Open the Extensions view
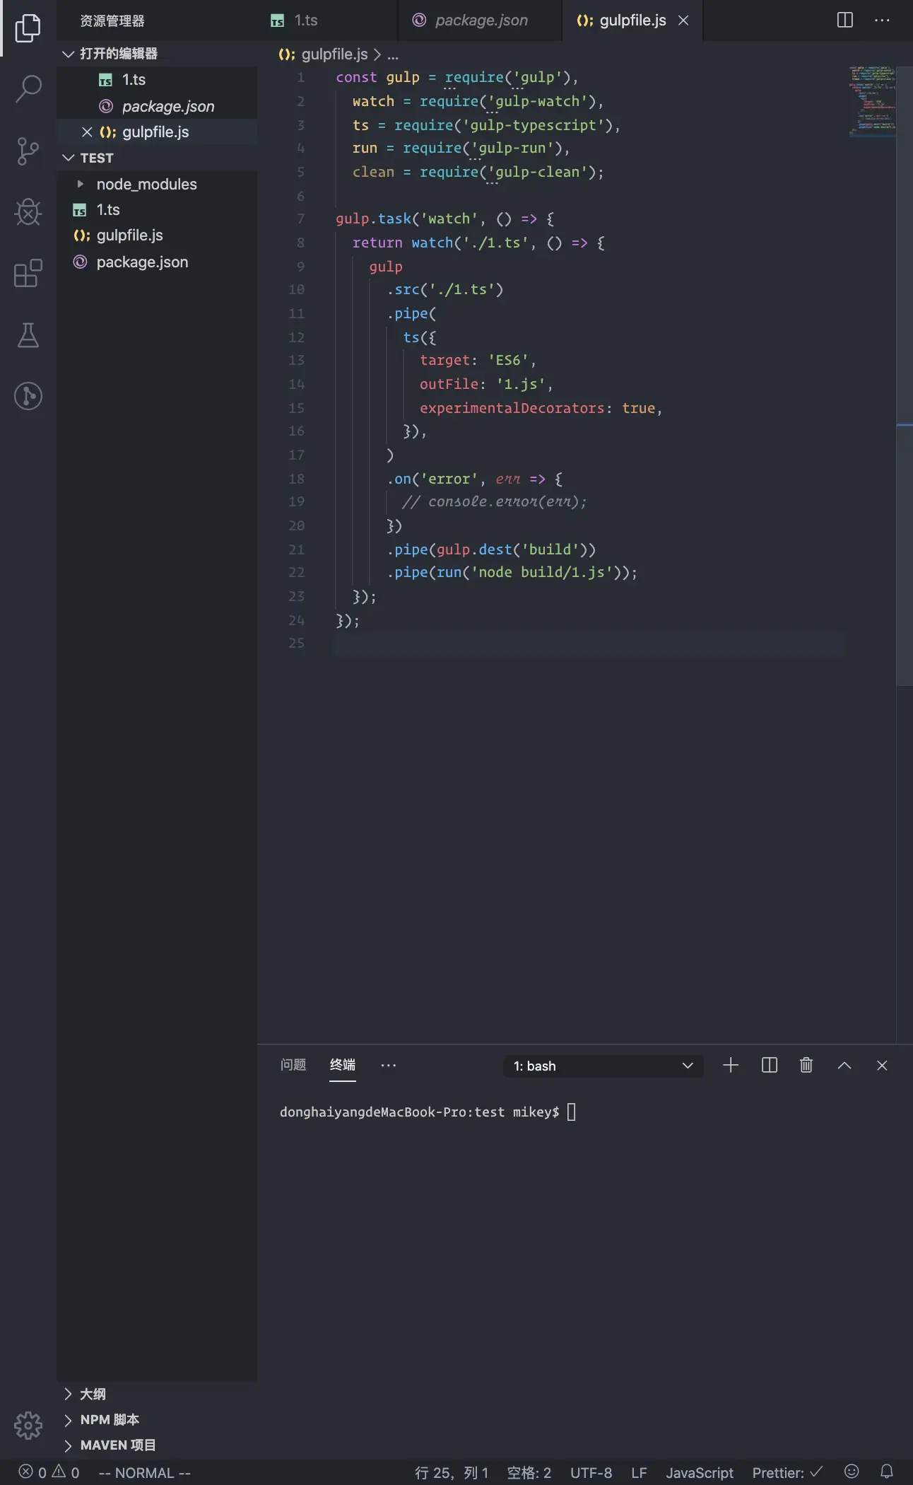This screenshot has width=913, height=1485. pos(28,273)
